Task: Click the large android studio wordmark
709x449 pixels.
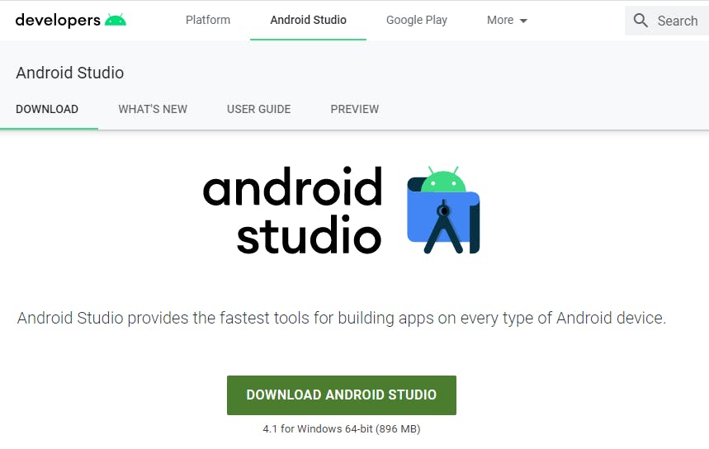Action: (x=292, y=210)
